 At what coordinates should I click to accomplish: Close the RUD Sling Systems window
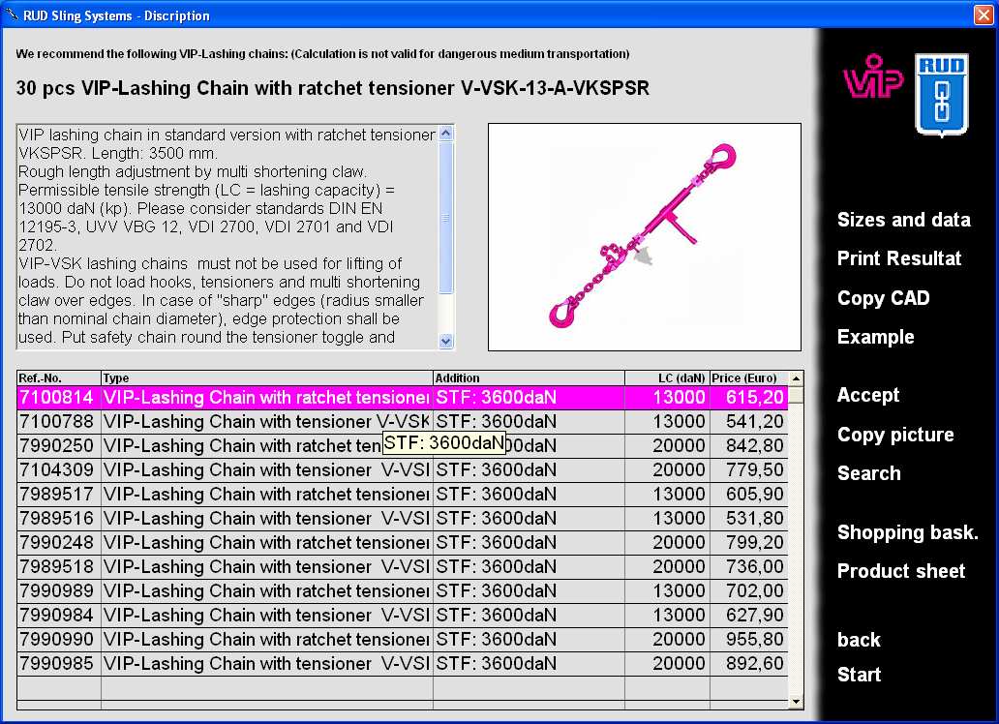click(x=984, y=15)
